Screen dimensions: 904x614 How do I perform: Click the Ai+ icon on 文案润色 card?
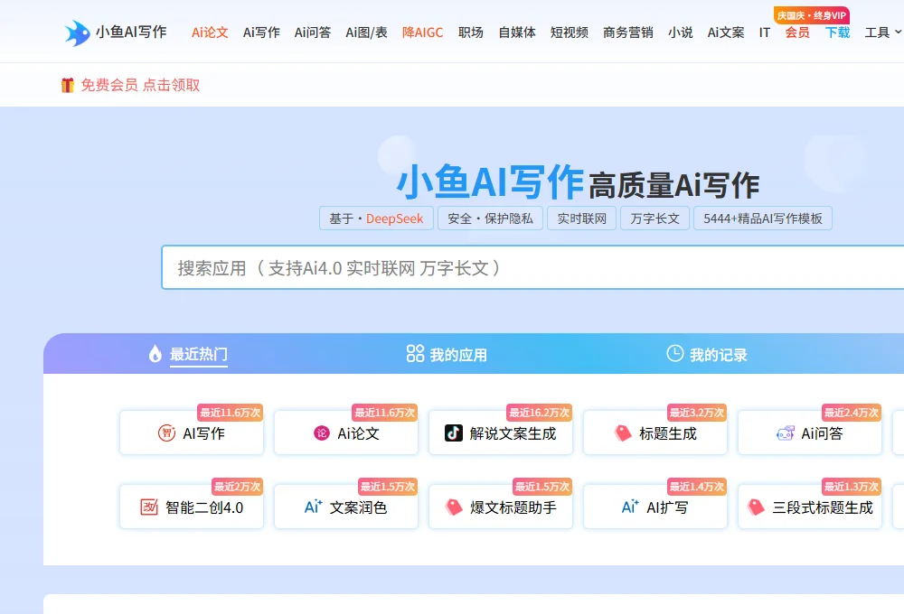(x=313, y=507)
